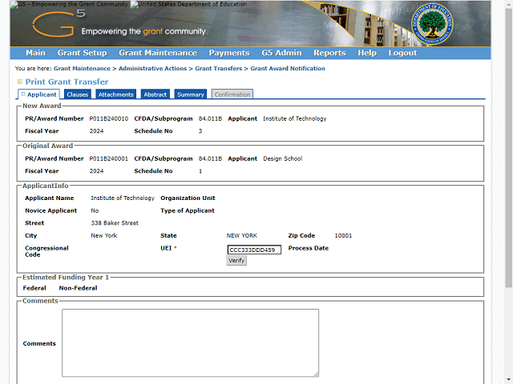Click the small icon in the Applicant tab
Viewport: 513px width, 384px height.
[23, 94]
